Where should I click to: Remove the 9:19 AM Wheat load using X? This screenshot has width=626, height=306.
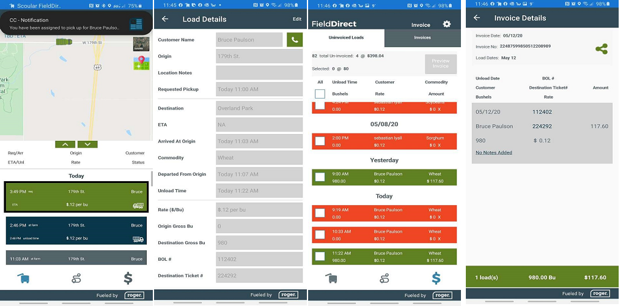pyautogui.click(x=439, y=217)
